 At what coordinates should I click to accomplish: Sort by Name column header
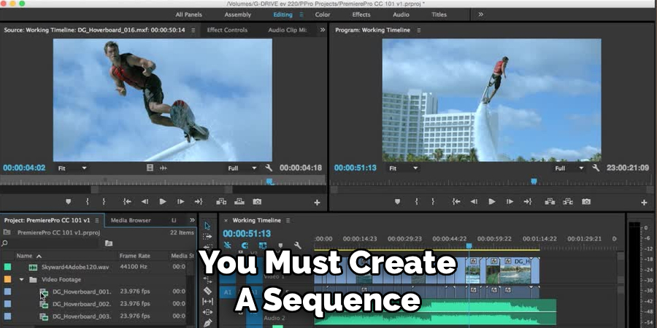click(x=24, y=256)
